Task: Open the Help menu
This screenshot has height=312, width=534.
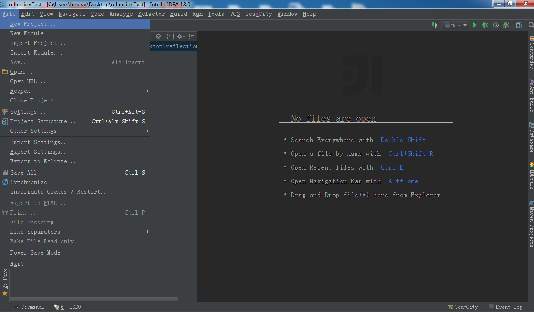Action: pos(309,14)
